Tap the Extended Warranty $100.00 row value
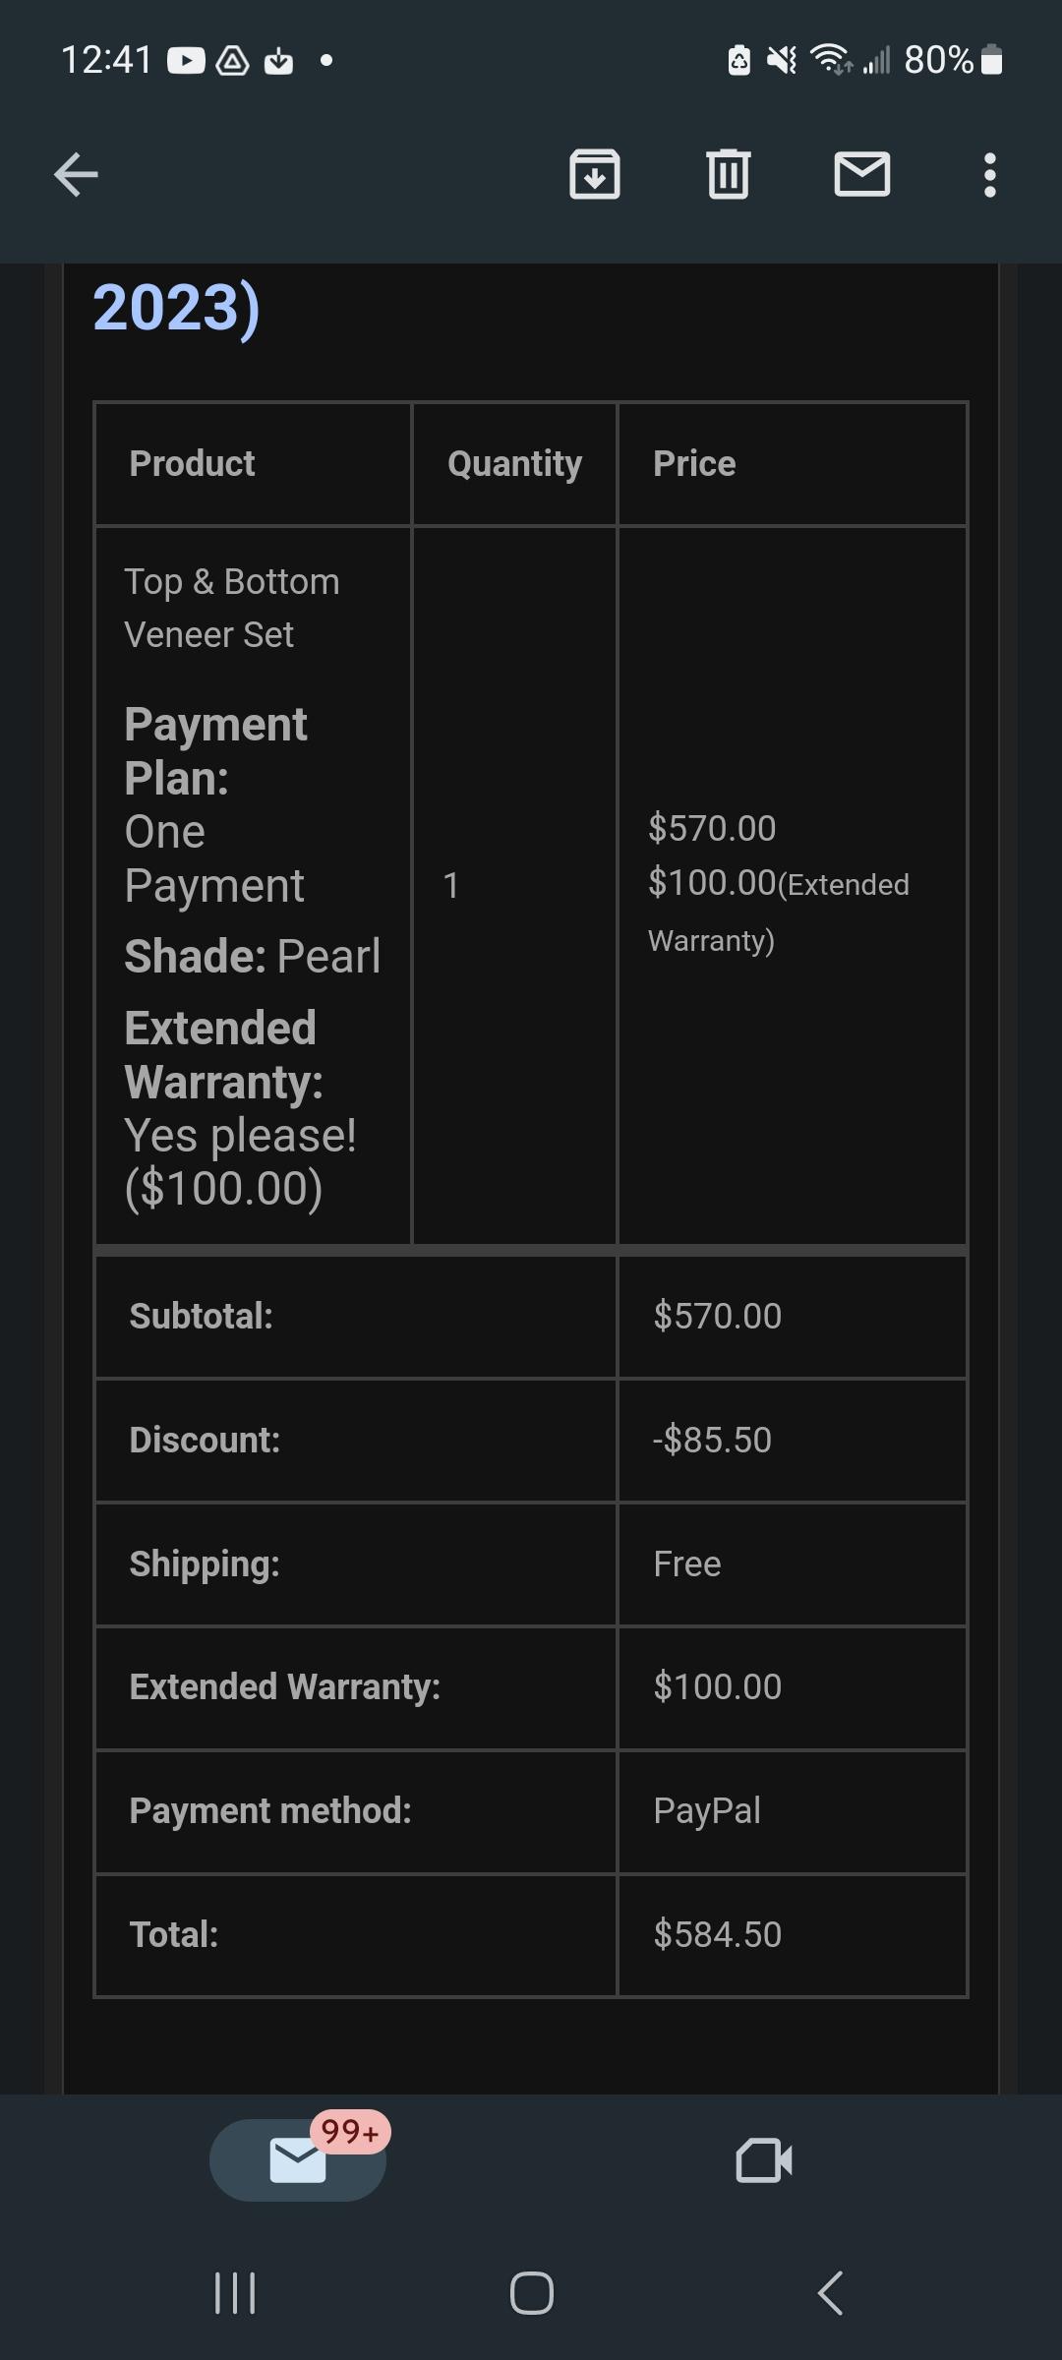 (x=718, y=1686)
